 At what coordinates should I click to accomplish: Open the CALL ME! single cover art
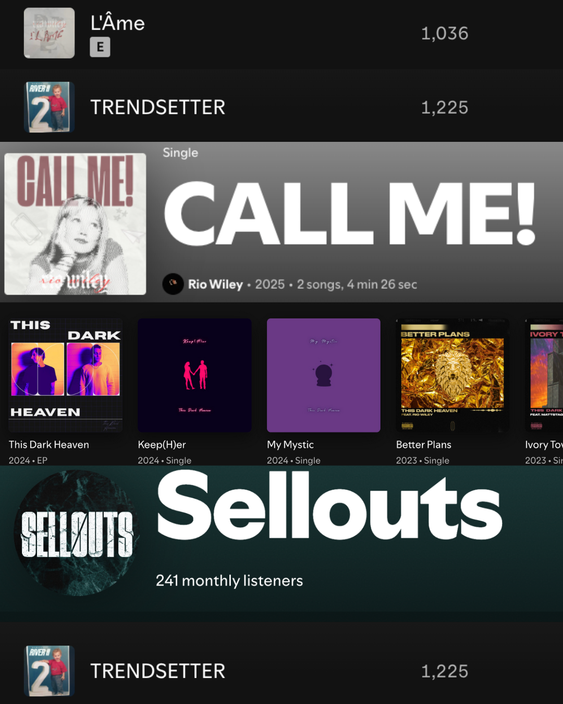(75, 224)
